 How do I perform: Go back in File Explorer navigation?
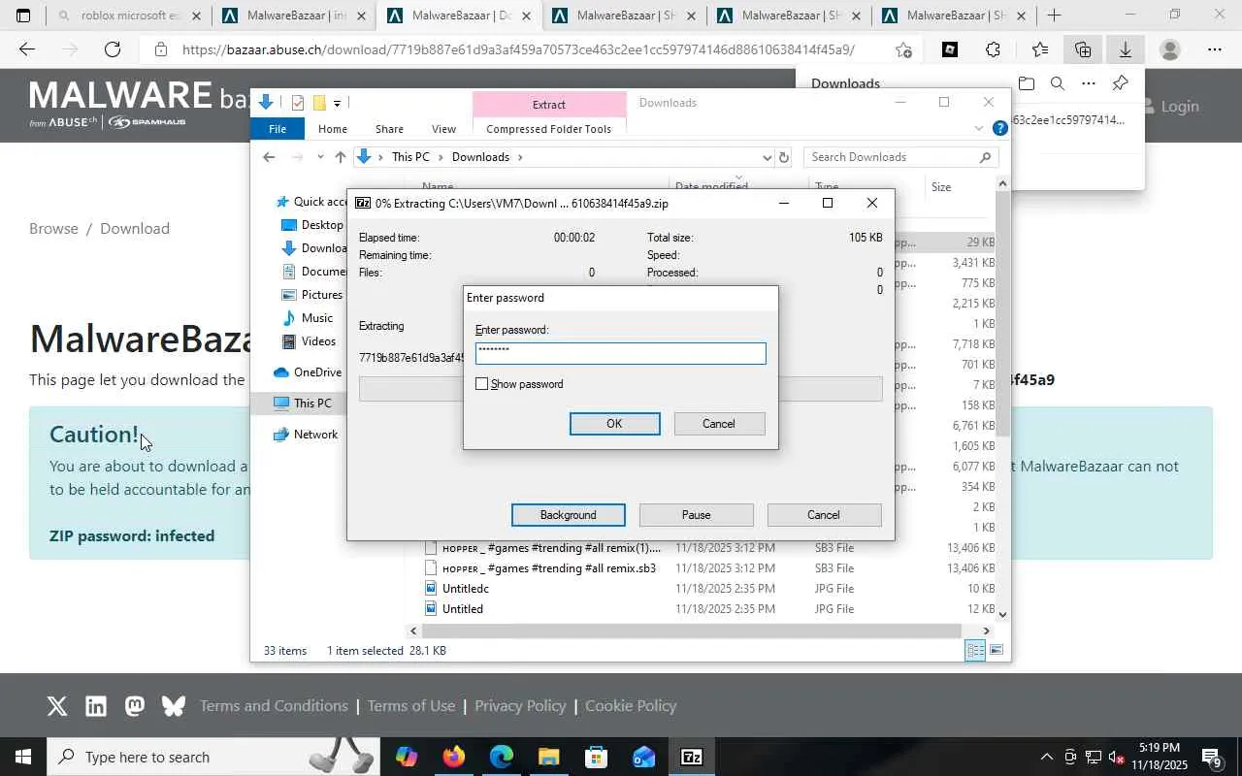(x=269, y=157)
